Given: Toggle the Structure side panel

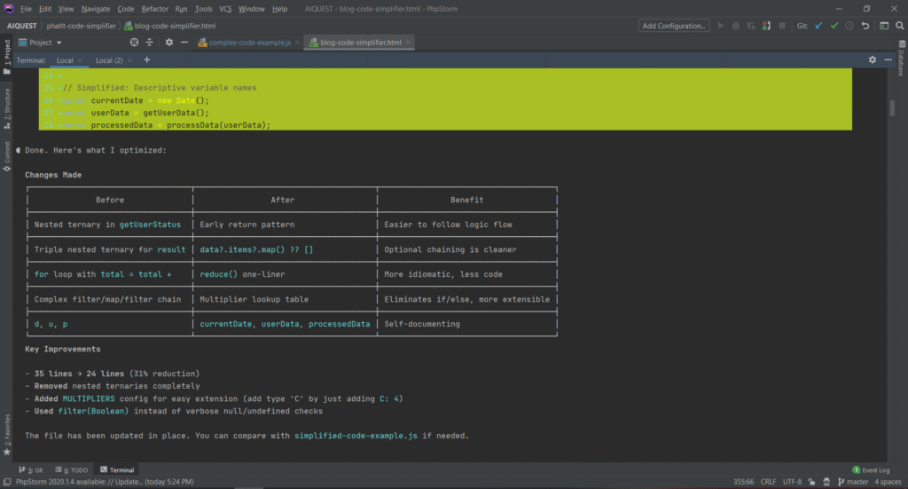Looking at the screenshot, I should point(7,106).
